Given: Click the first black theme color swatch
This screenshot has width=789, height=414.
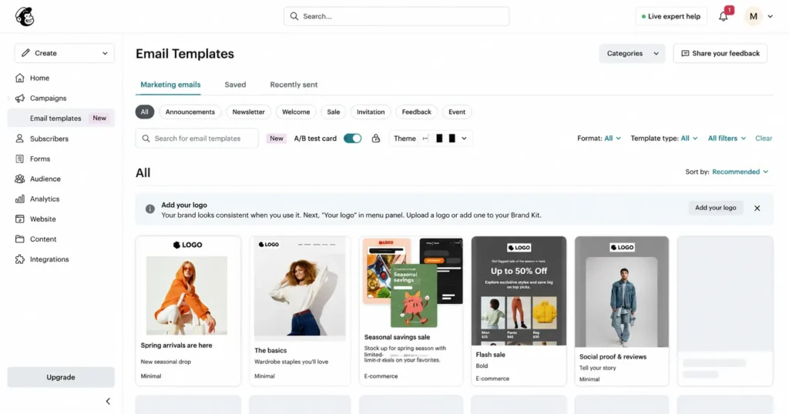Looking at the screenshot, I should pos(439,139).
